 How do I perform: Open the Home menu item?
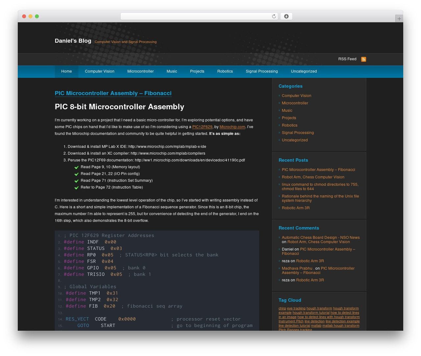pyautogui.click(x=66, y=71)
